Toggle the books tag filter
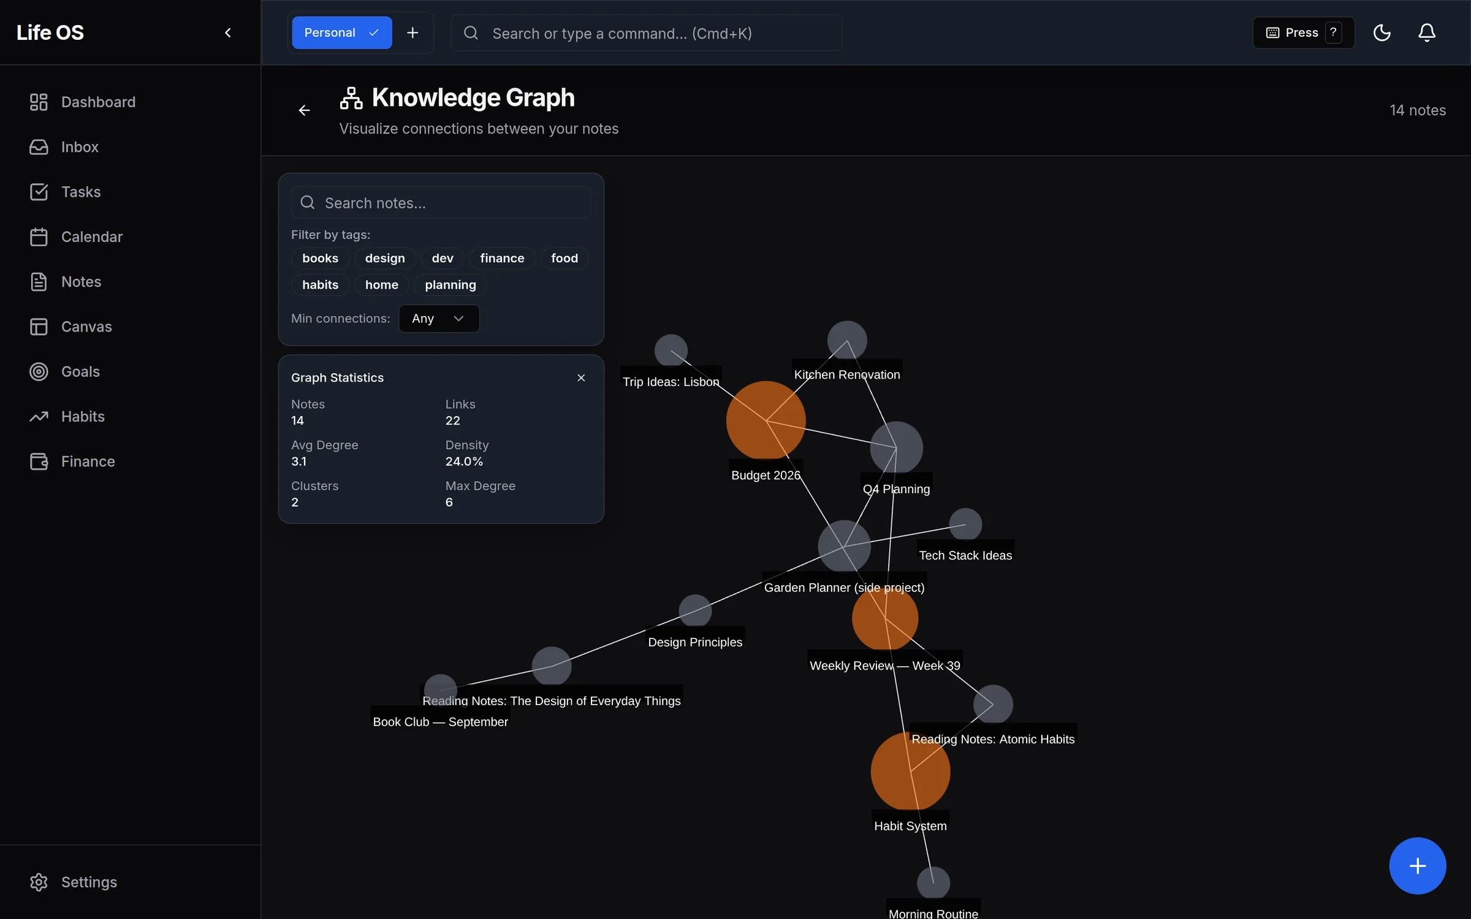1471x919 pixels. point(320,258)
